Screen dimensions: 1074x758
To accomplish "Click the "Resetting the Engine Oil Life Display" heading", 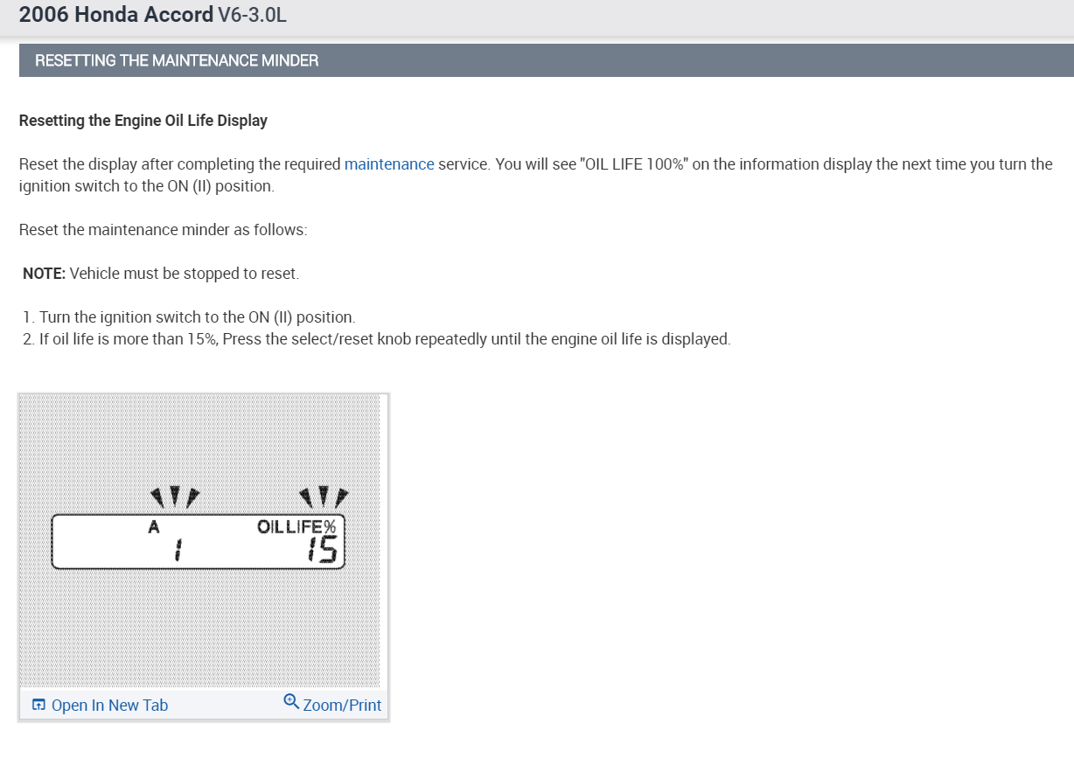I will pyautogui.click(x=143, y=121).
